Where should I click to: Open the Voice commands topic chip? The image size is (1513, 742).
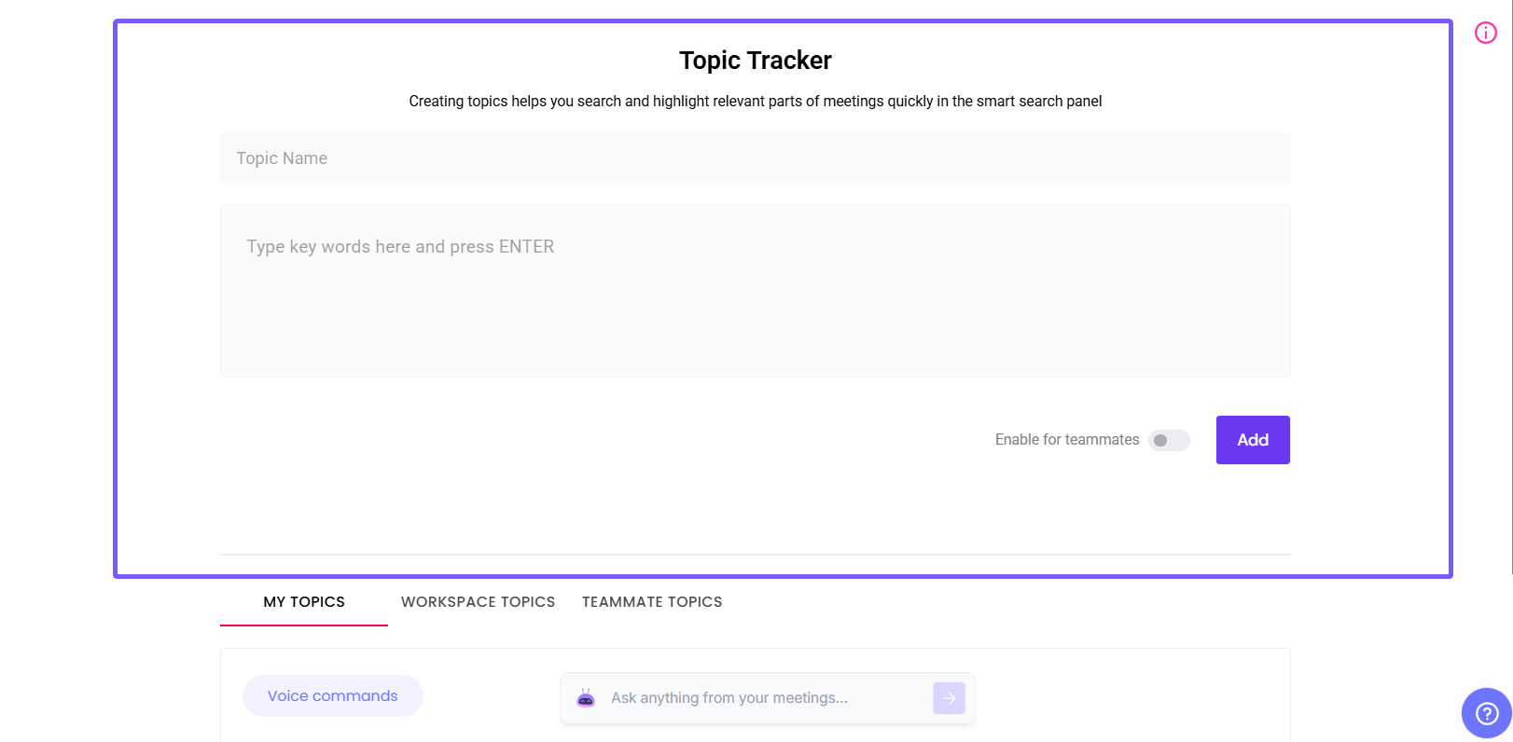pos(332,696)
